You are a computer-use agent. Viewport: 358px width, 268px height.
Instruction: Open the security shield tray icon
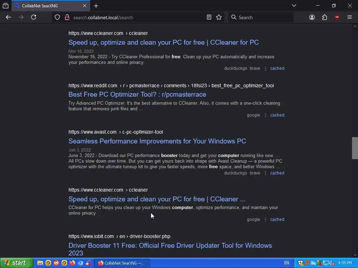point(300,263)
